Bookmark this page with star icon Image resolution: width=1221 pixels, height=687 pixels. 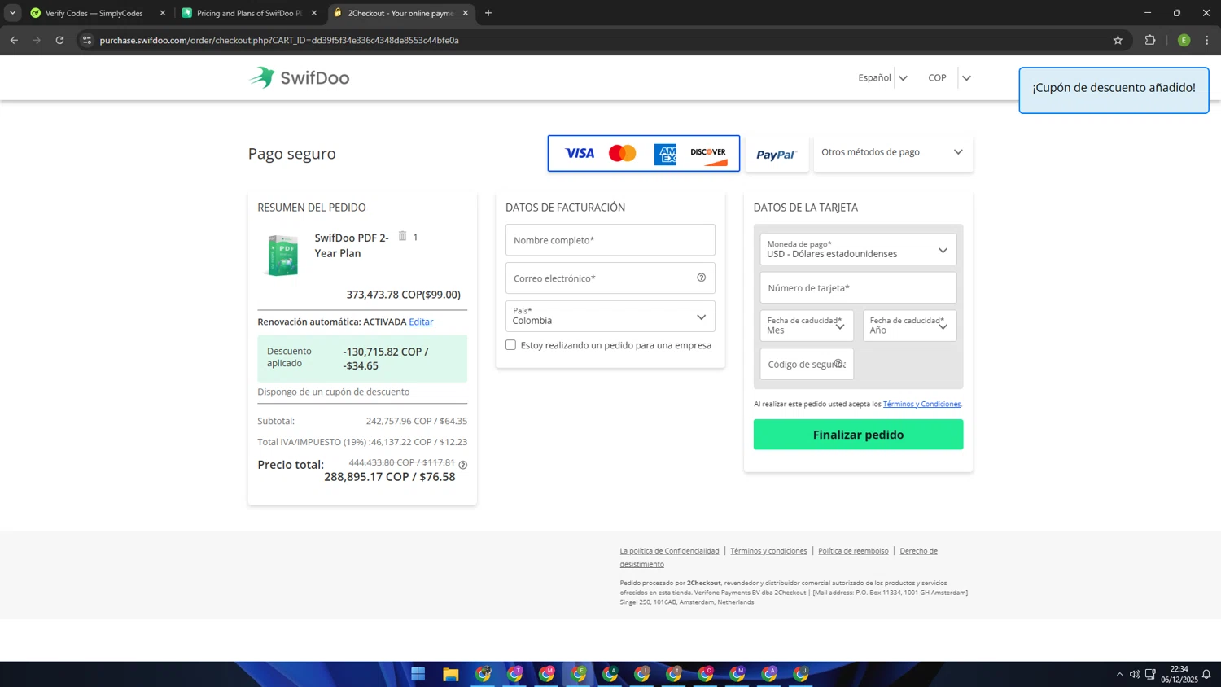pyautogui.click(x=1118, y=40)
